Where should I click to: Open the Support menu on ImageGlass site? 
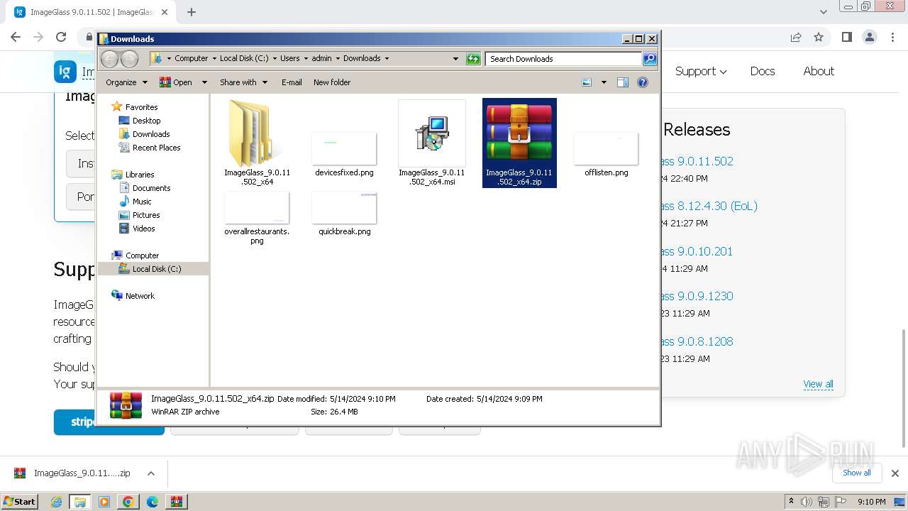701,71
